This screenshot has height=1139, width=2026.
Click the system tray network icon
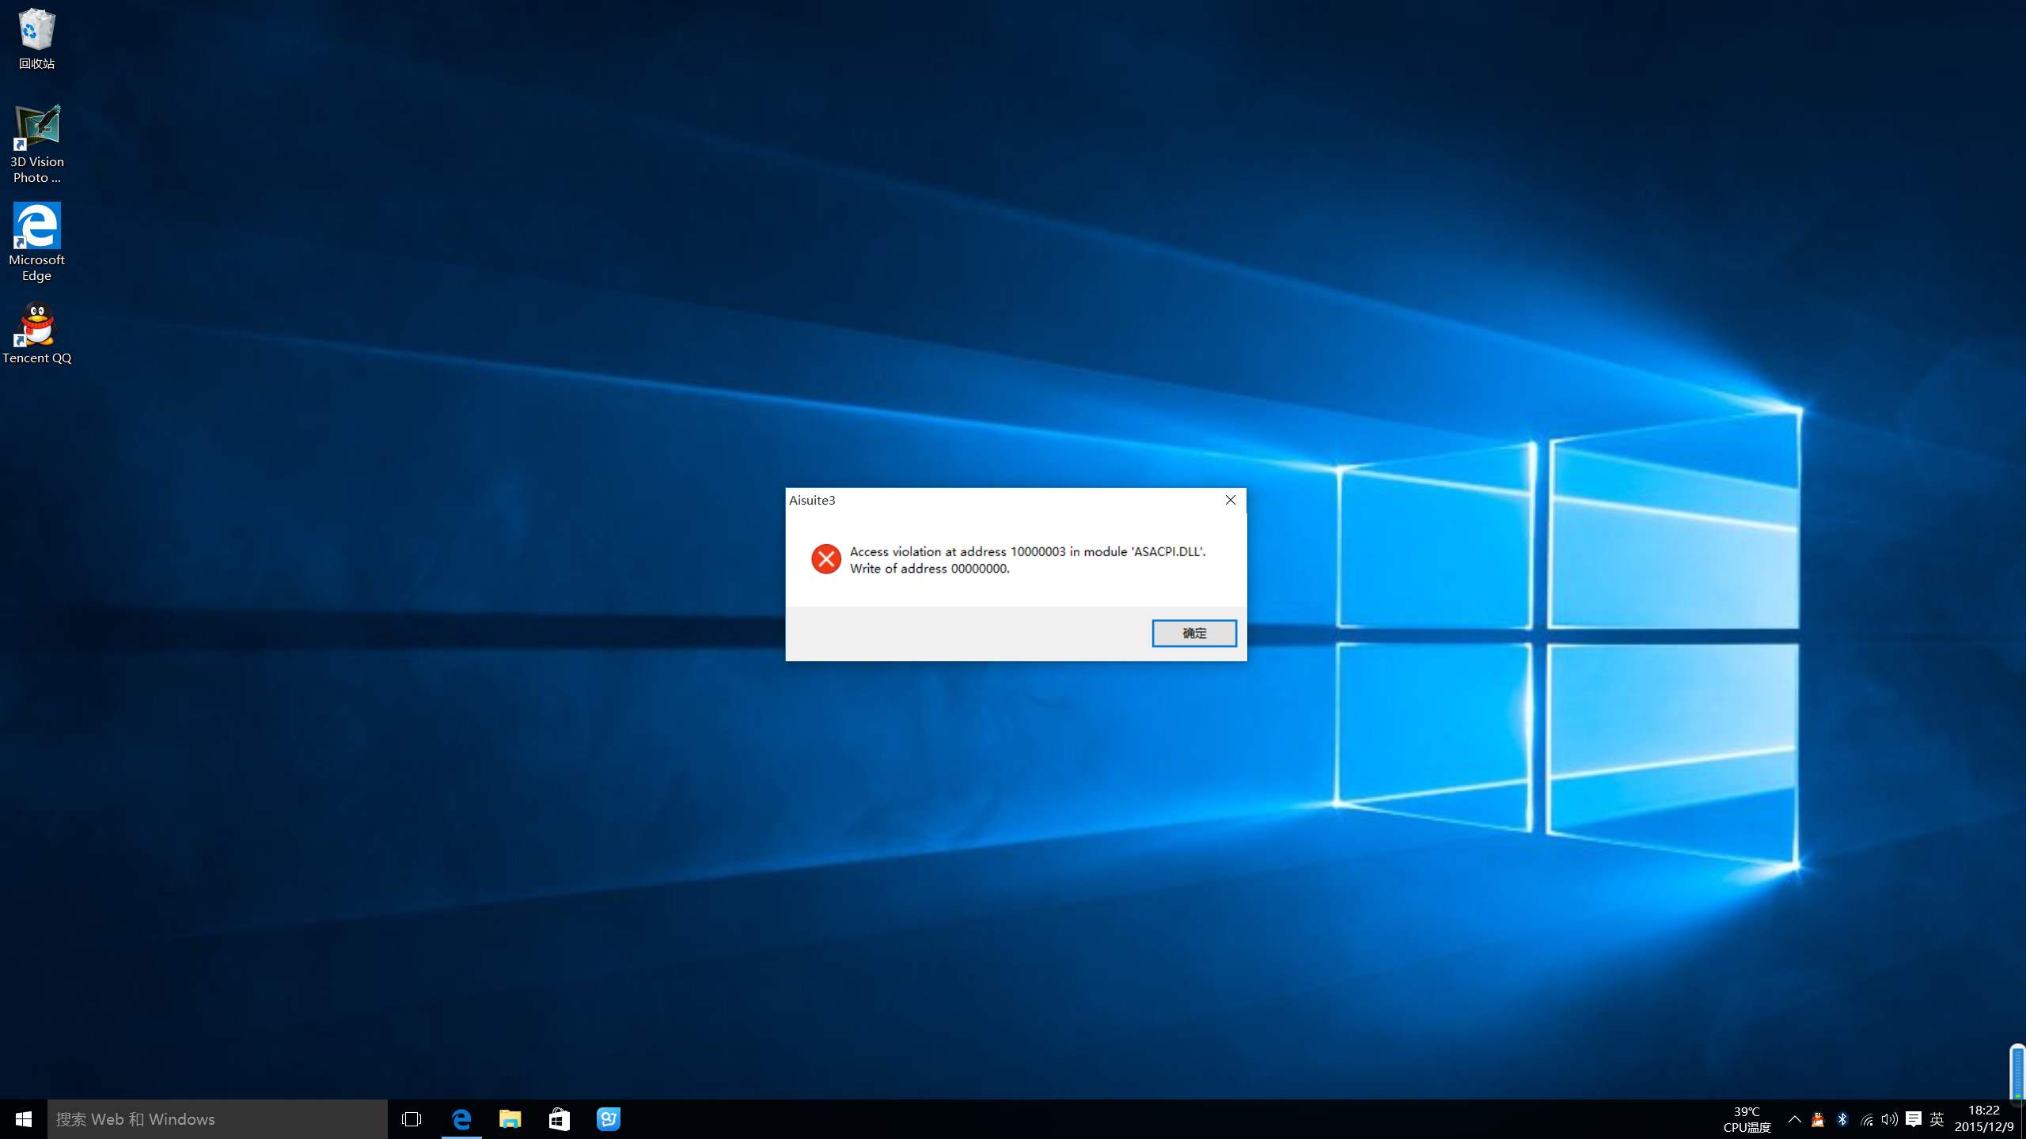point(1865,1118)
